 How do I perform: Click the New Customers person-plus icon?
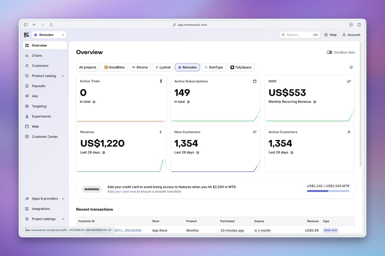pyautogui.click(x=255, y=132)
